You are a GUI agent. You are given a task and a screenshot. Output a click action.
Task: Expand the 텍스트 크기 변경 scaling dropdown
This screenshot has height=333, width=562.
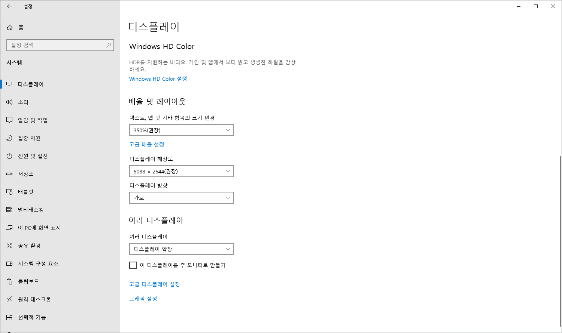click(182, 130)
